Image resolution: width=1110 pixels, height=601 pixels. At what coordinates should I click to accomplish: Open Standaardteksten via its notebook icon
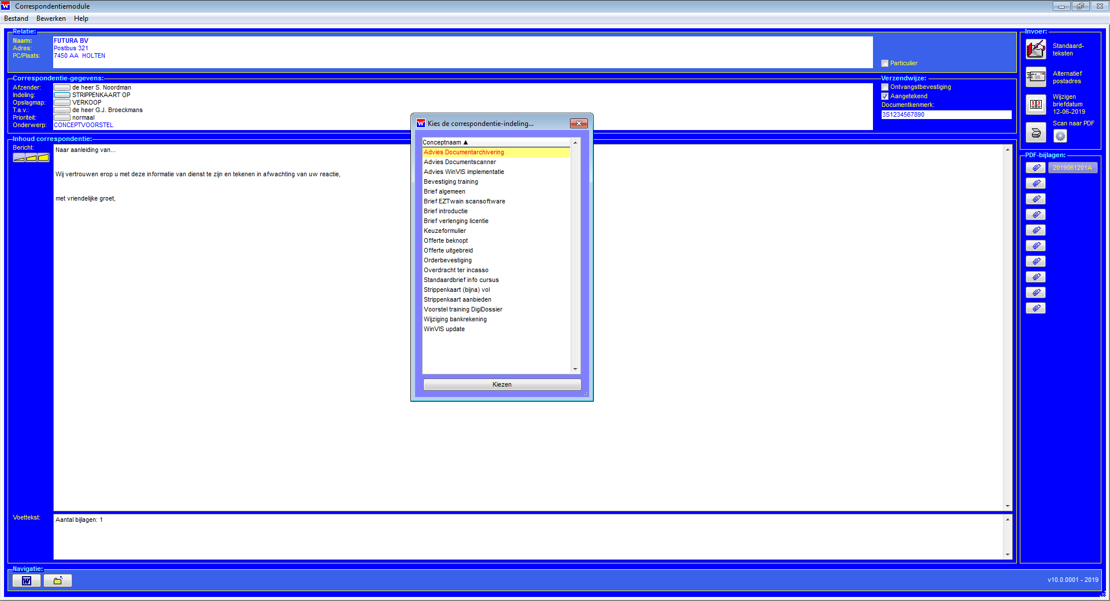click(1035, 49)
